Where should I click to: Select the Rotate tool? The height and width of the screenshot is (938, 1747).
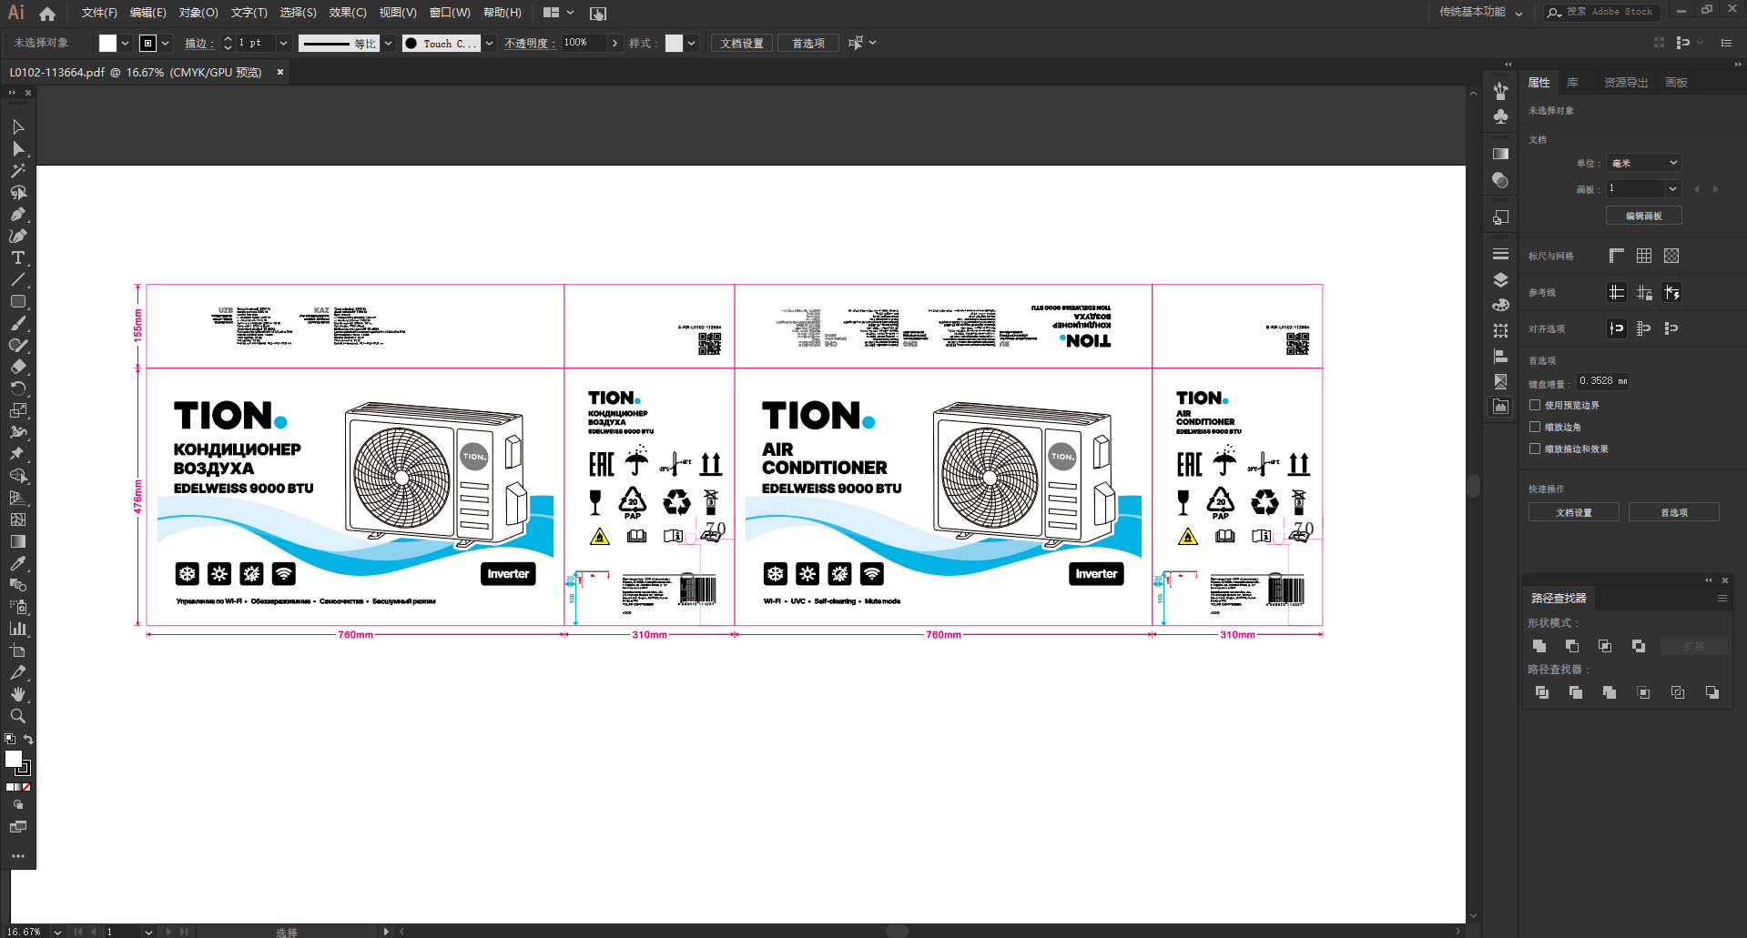coord(18,388)
